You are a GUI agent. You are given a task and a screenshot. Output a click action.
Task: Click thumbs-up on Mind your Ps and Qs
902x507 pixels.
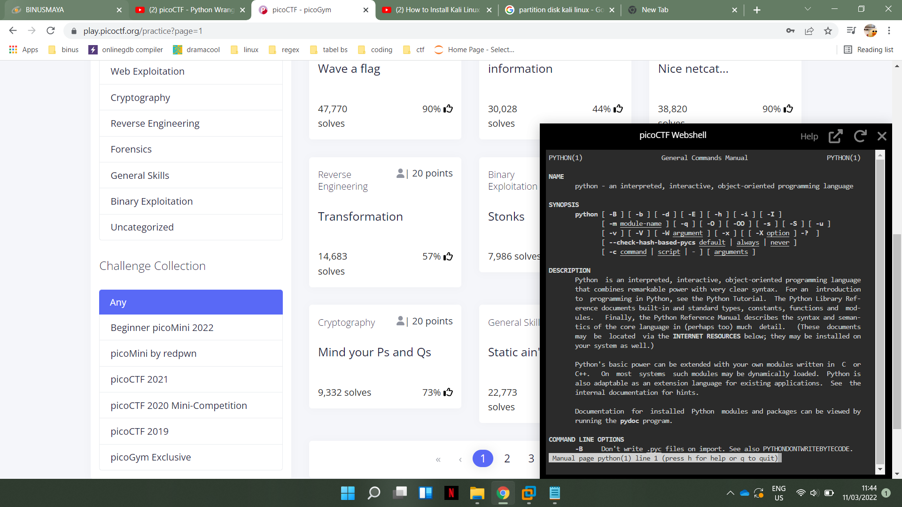pyautogui.click(x=448, y=392)
